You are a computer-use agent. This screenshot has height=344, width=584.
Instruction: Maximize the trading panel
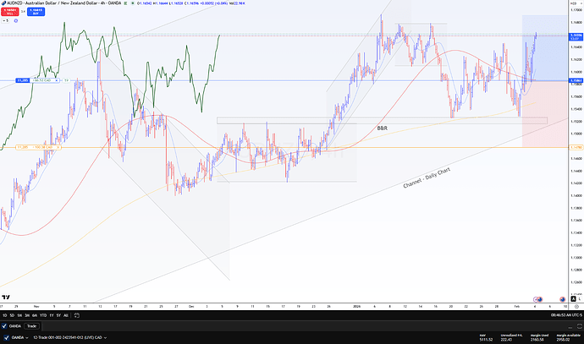pos(580,326)
